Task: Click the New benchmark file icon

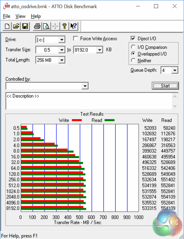Action: tap(7, 26)
